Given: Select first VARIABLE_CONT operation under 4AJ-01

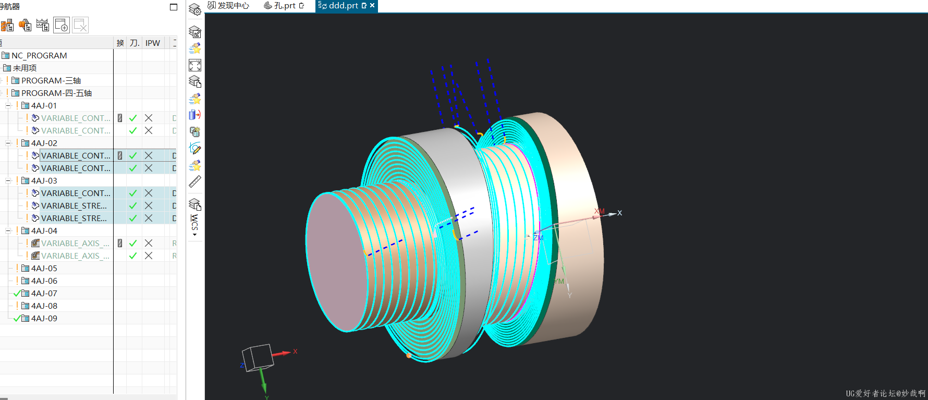Looking at the screenshot, I should (x=76, y=118).
